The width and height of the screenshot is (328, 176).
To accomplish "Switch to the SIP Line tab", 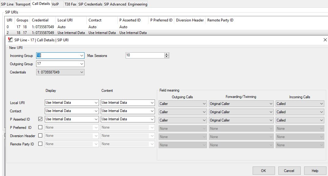I will click(x=7, y=4).
